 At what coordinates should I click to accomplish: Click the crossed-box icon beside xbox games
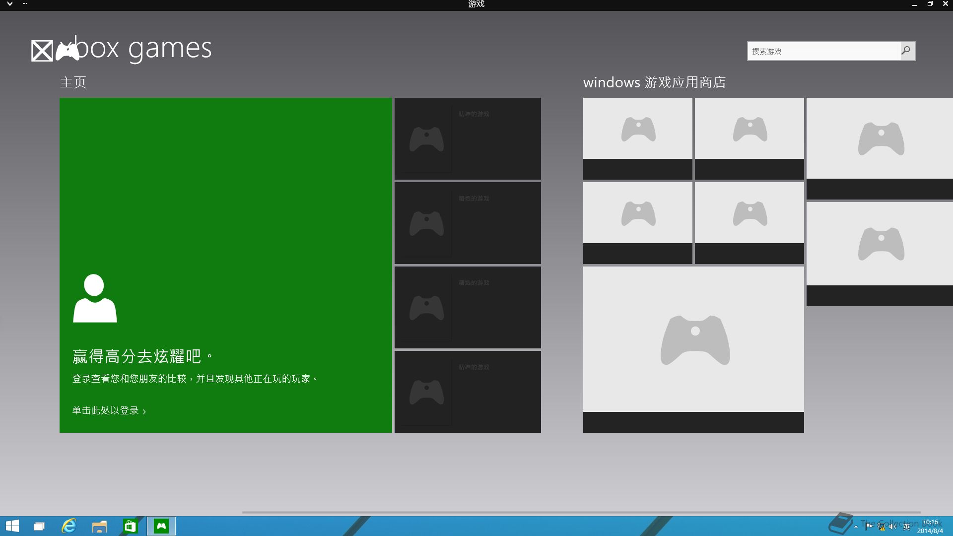pos(42,51)
